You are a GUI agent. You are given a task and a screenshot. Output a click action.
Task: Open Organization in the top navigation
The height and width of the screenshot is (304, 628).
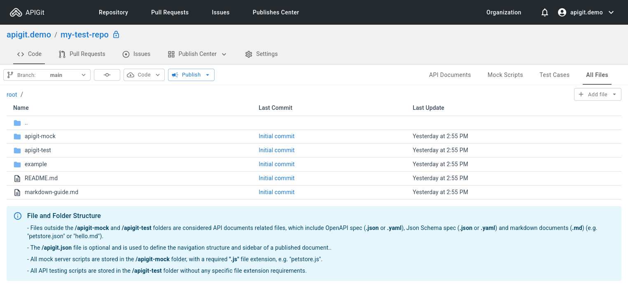[x=504, y=12]
